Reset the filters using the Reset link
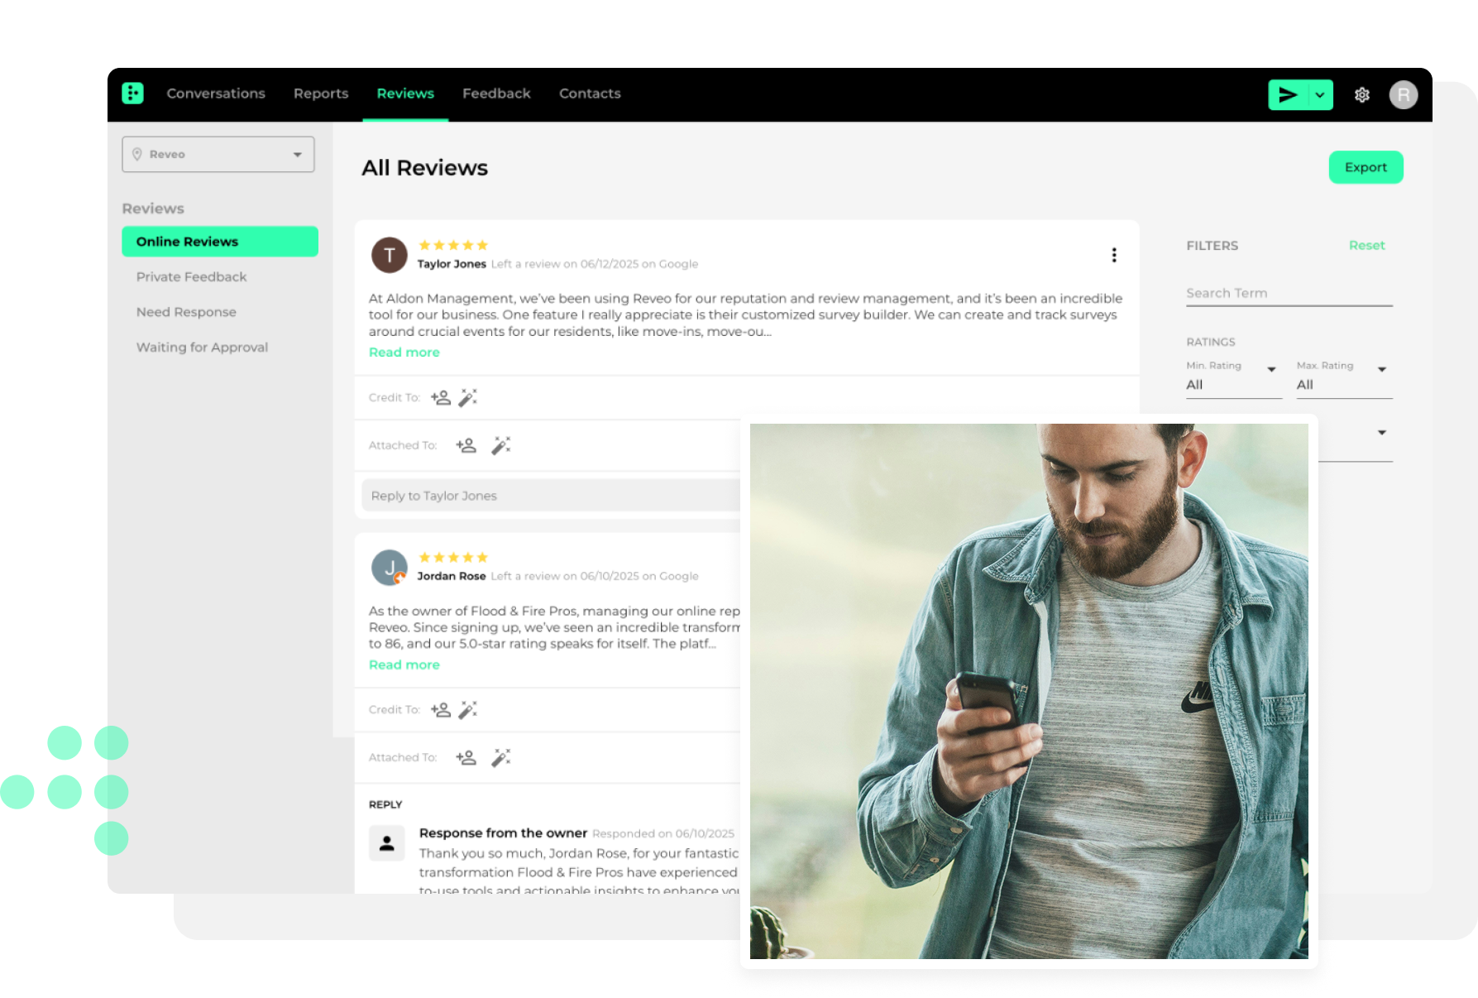This screenshot has width=1478, height=998. (1366, 246)
